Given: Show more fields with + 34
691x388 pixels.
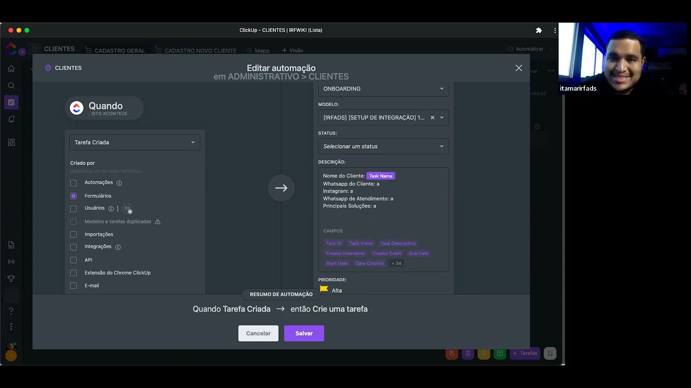Looking at the screenshot, I should click(396, 264).
